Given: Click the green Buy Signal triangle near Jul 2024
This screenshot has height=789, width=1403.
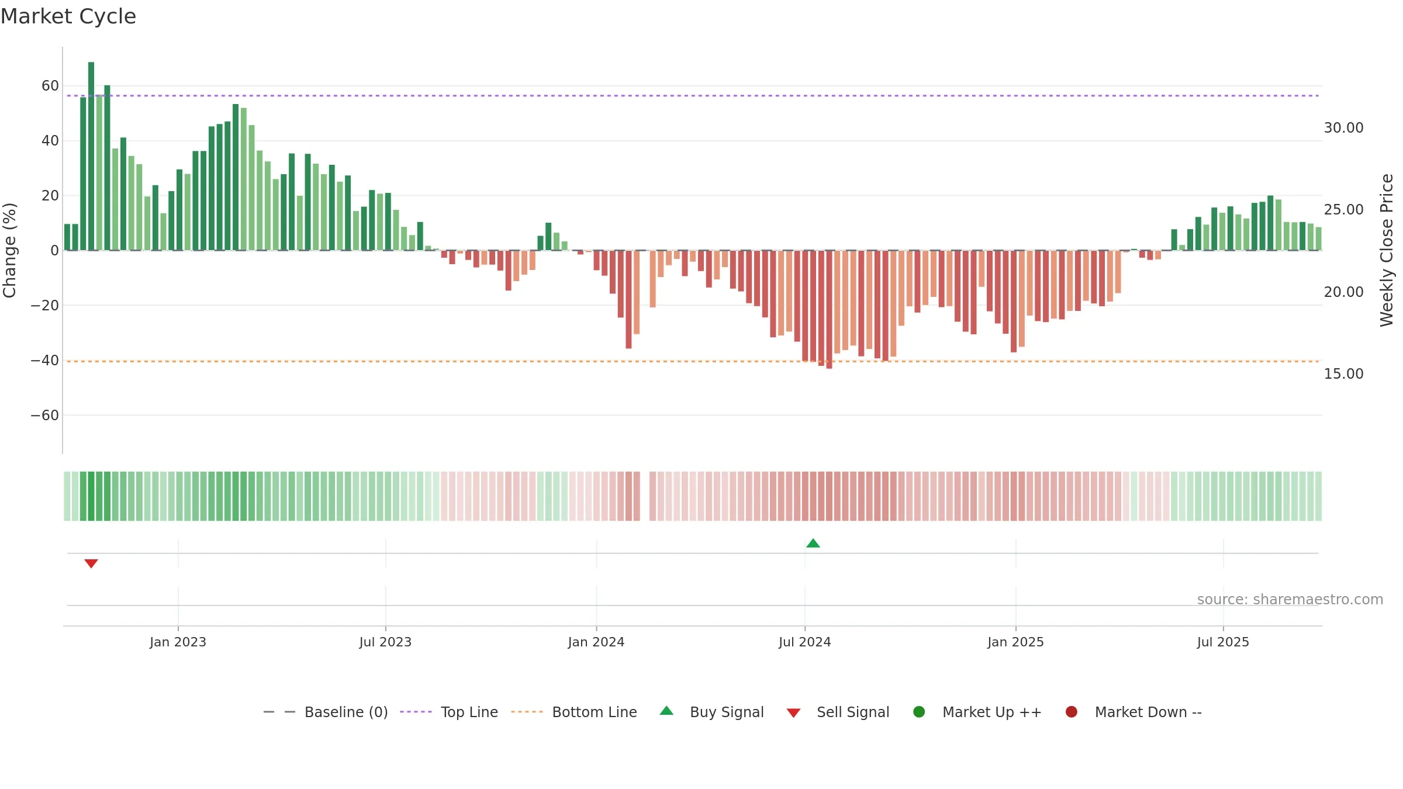Looking at the screenshot, I should tap(813, 543).
